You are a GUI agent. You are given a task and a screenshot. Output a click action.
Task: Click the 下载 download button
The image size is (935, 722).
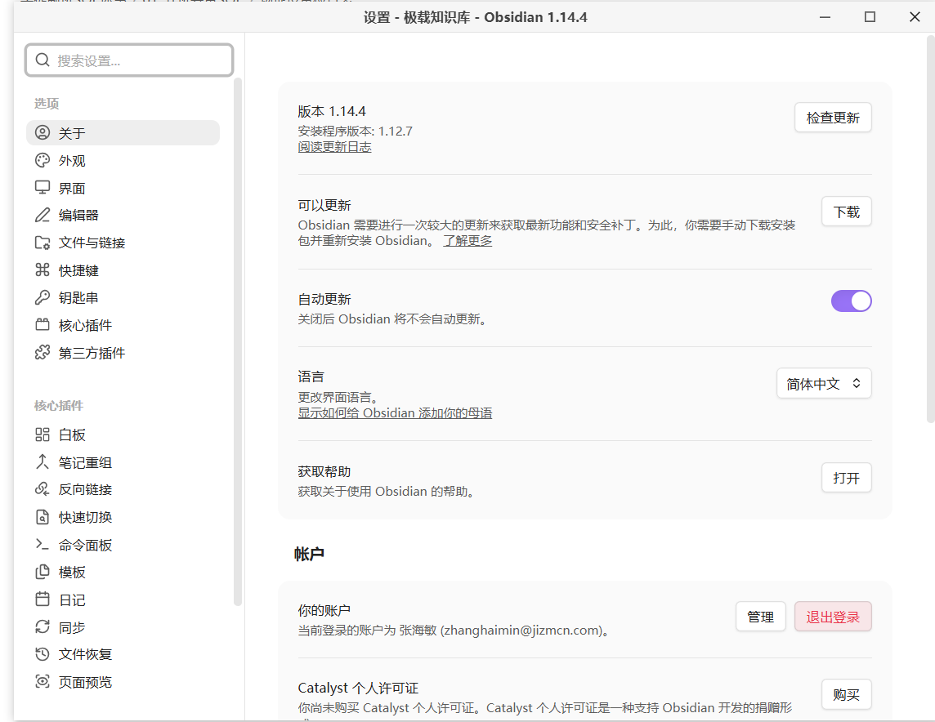coord(846,212)
